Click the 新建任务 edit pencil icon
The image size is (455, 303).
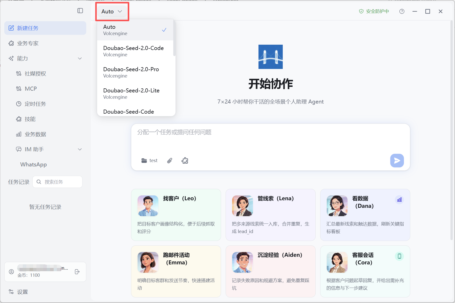[x=11, y=28]
